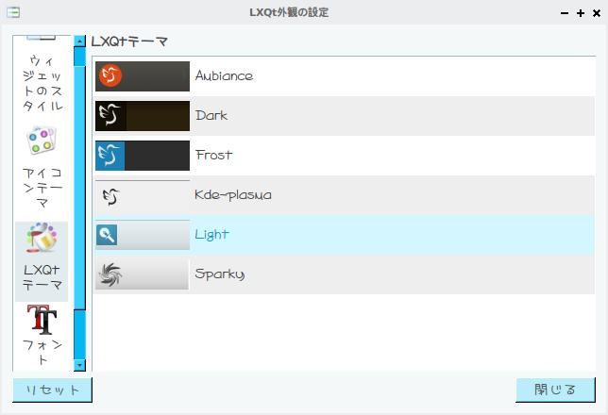Click the アイコンテーマ sidebar label
The height and width of the screenshot is (415, 608).
[x=42, y=188]
